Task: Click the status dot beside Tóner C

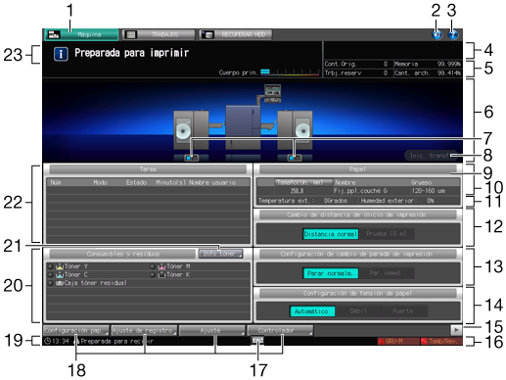Action: [x=51, y=275]
